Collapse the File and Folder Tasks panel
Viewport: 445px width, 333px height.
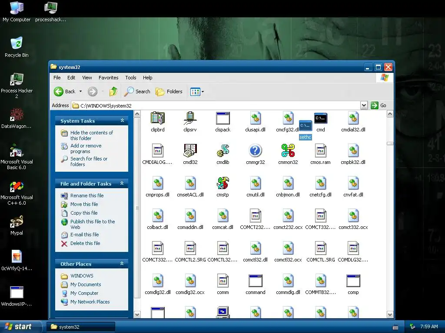click(122, 183)
